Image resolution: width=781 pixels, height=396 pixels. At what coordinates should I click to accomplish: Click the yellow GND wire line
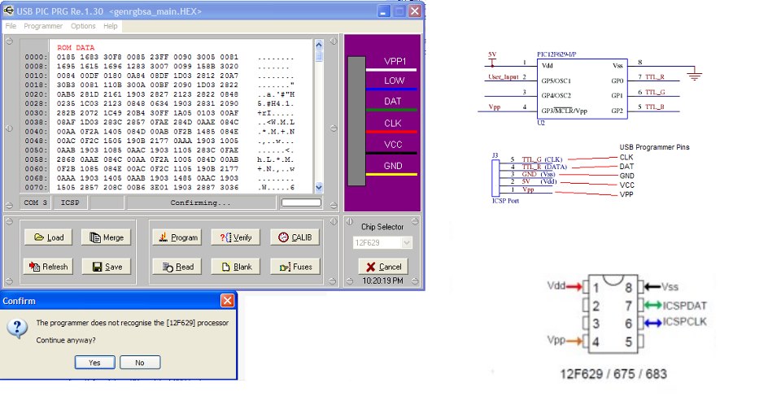coord(391,174)
